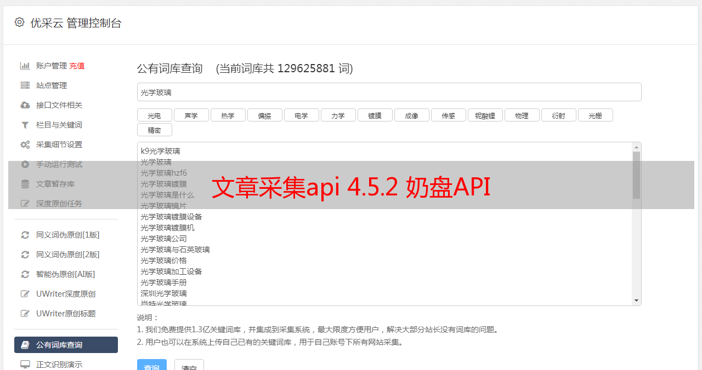Click the bar chart icon for 账户管理
This screenshot has width=702, height=370.
pyautogui.click(x=25, y=66)
